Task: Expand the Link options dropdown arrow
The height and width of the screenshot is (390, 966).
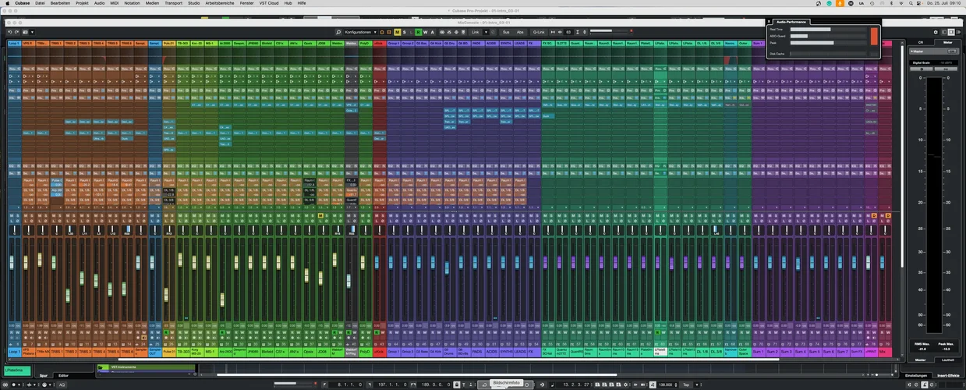Action: [488, 32]
